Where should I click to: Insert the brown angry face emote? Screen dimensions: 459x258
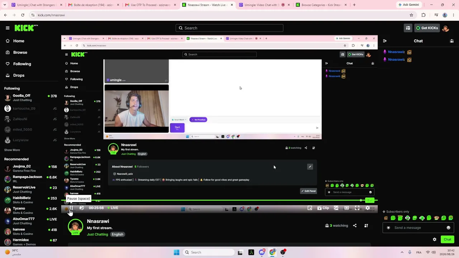click(386, 218)
